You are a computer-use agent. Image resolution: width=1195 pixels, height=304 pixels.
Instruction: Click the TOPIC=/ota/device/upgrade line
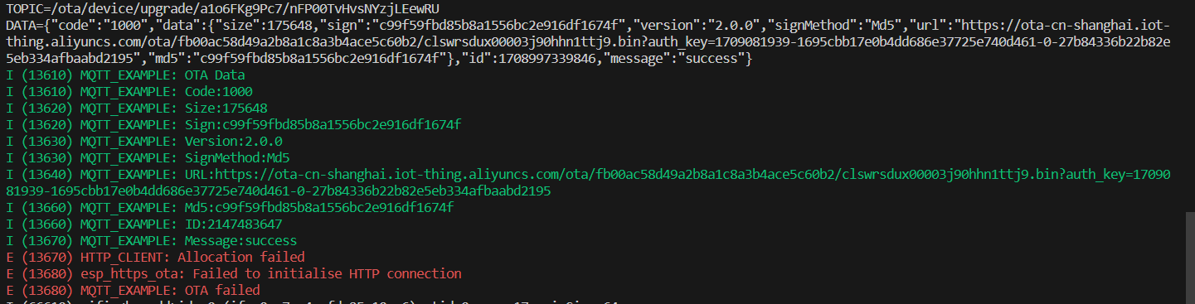(222, 8)
